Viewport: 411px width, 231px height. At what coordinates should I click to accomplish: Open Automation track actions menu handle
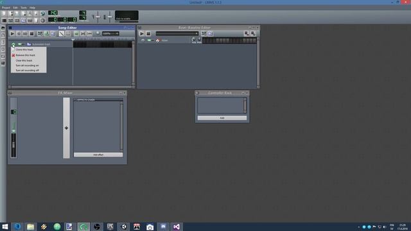(13, 44)
